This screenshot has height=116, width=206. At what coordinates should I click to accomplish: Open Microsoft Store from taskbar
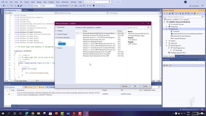(50, 113)
